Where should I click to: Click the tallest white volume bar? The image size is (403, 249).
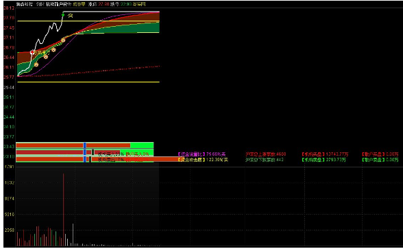coord(73,235)
